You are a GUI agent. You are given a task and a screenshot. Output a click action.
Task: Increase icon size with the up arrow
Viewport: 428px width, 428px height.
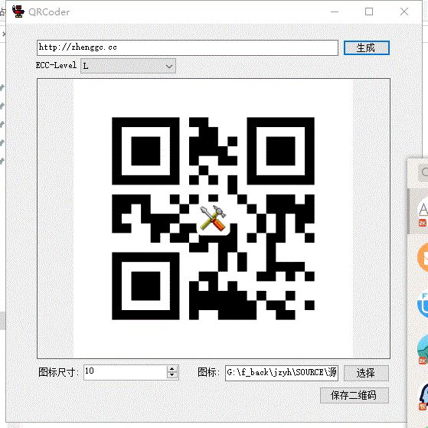click(x=172, y=369)
